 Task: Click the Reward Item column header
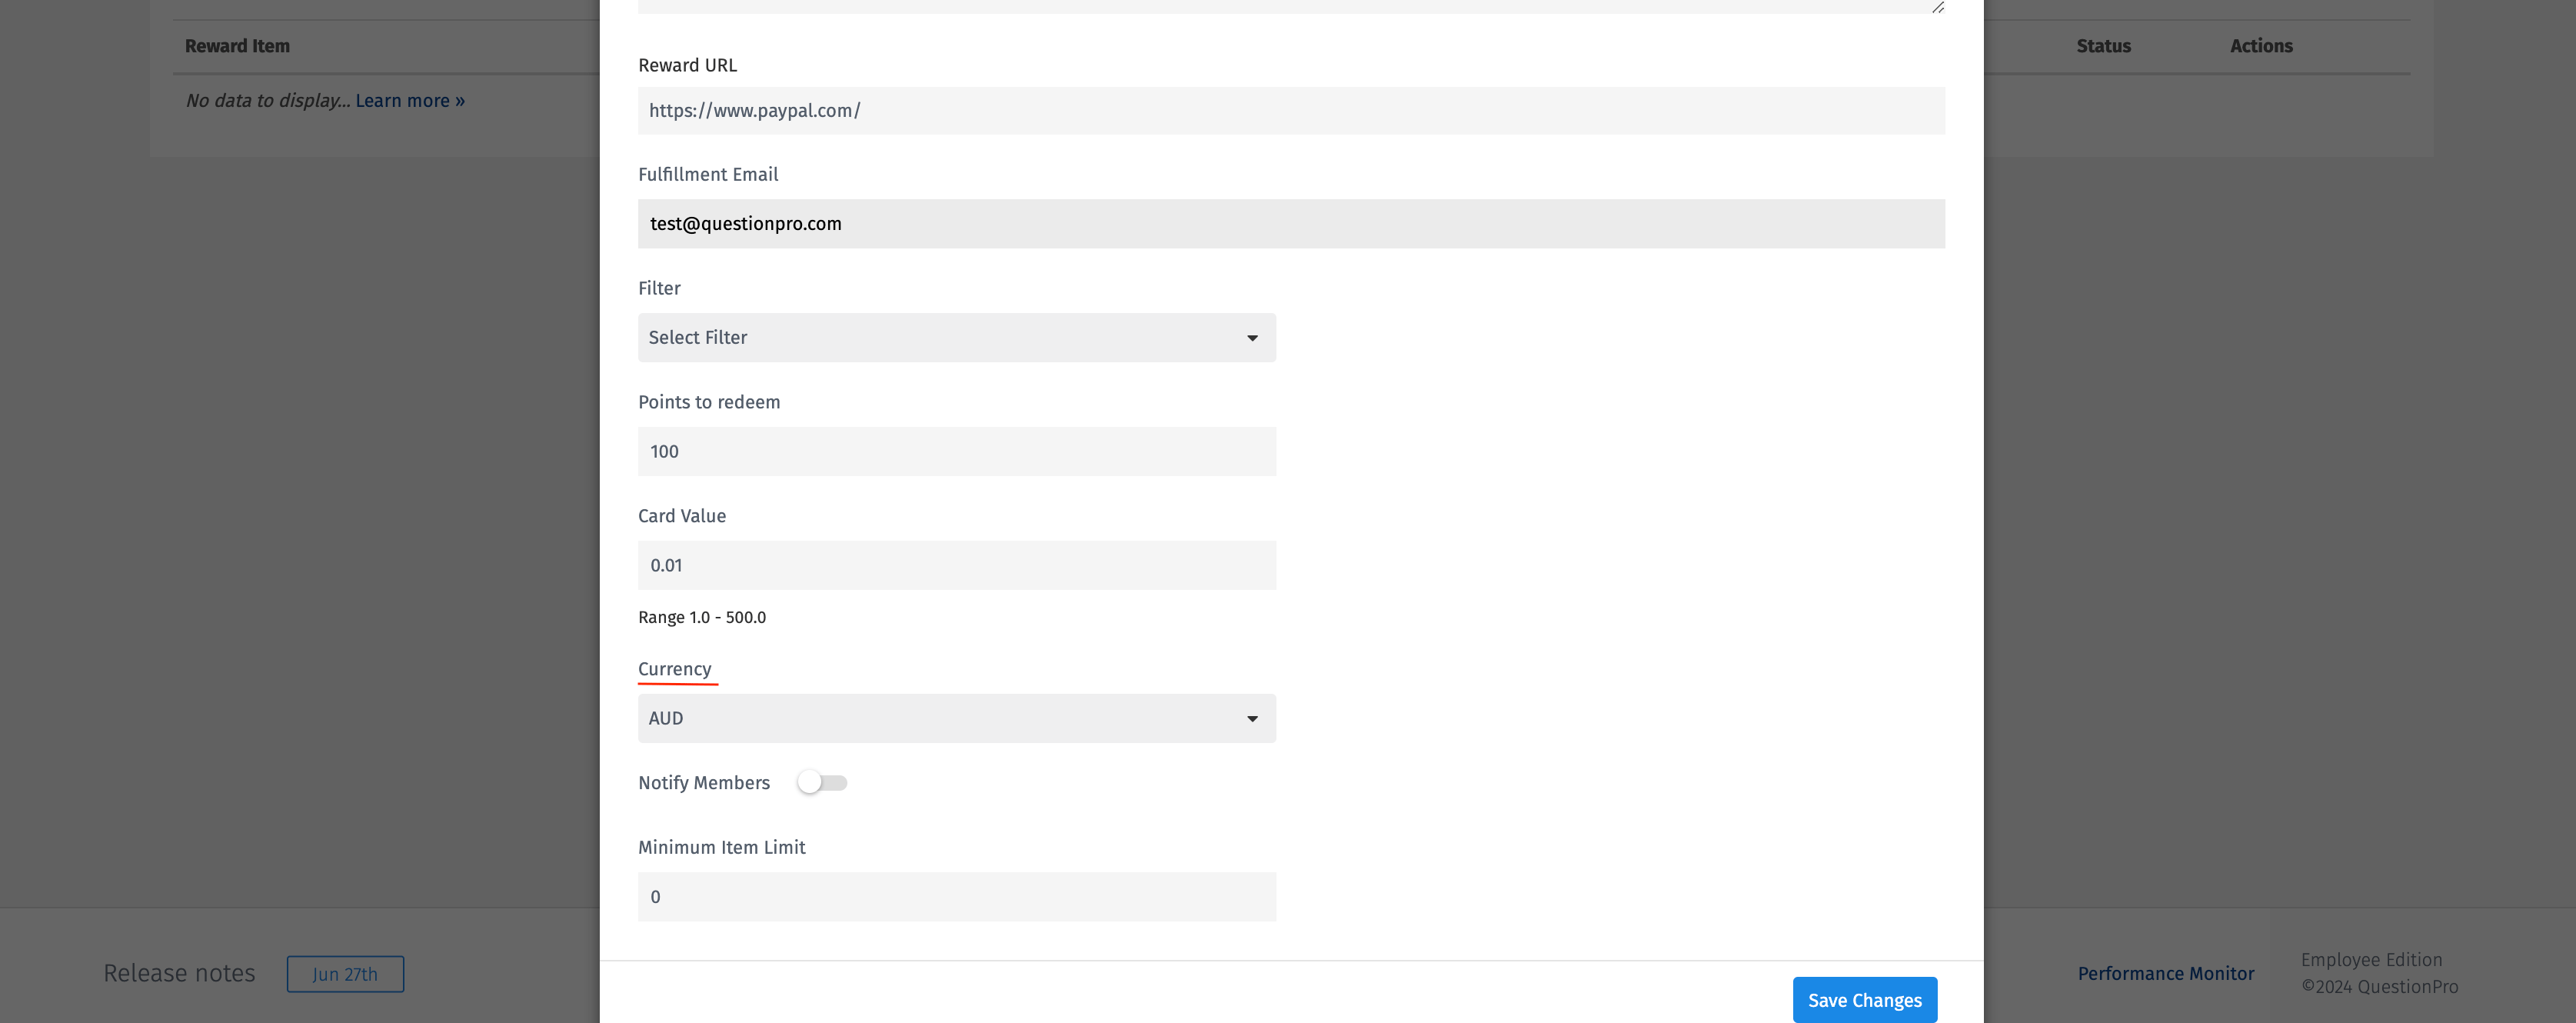point(237,46)
